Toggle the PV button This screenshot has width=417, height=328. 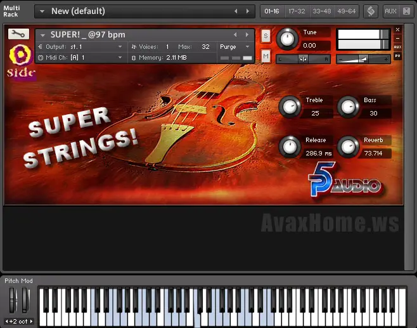pyautogui.click(x=397, y=56)
